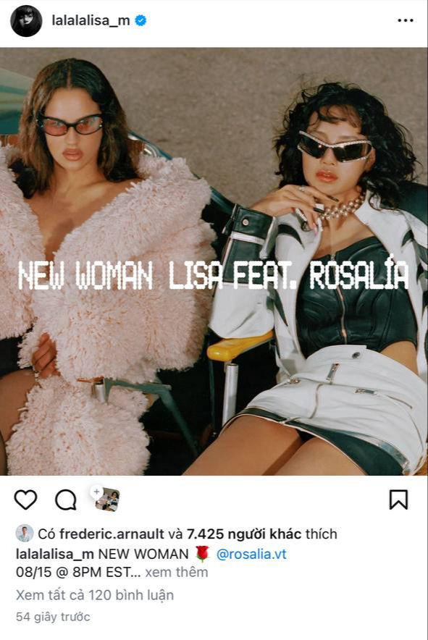Open 'Xem tất cả 120 bình luận'
The height and width of the screenshot is (640, 428).
click(x=95, y=595)
